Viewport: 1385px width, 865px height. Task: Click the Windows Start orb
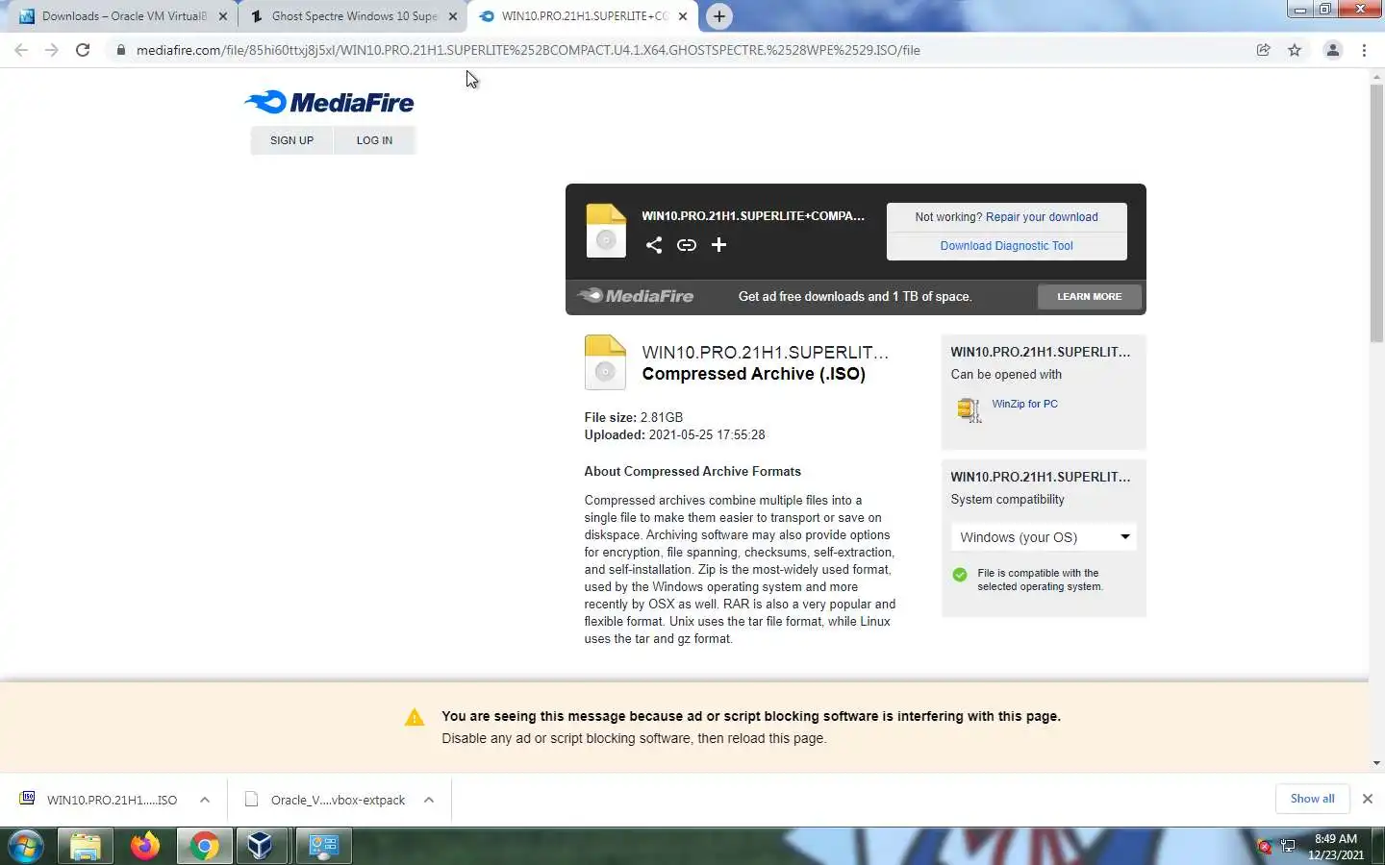pyautogui.click(x=25, y=847)
